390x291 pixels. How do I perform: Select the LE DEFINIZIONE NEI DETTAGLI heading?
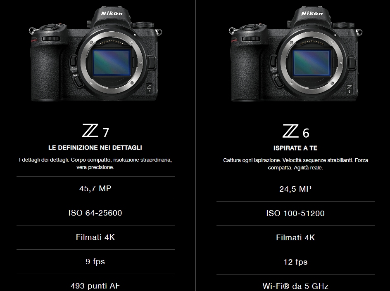pyautogui.click(x=95, y=148)
